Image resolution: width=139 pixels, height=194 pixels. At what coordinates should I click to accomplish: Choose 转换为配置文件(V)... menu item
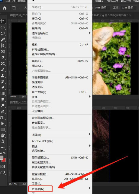pyautogui.click(x=60, y=167)
